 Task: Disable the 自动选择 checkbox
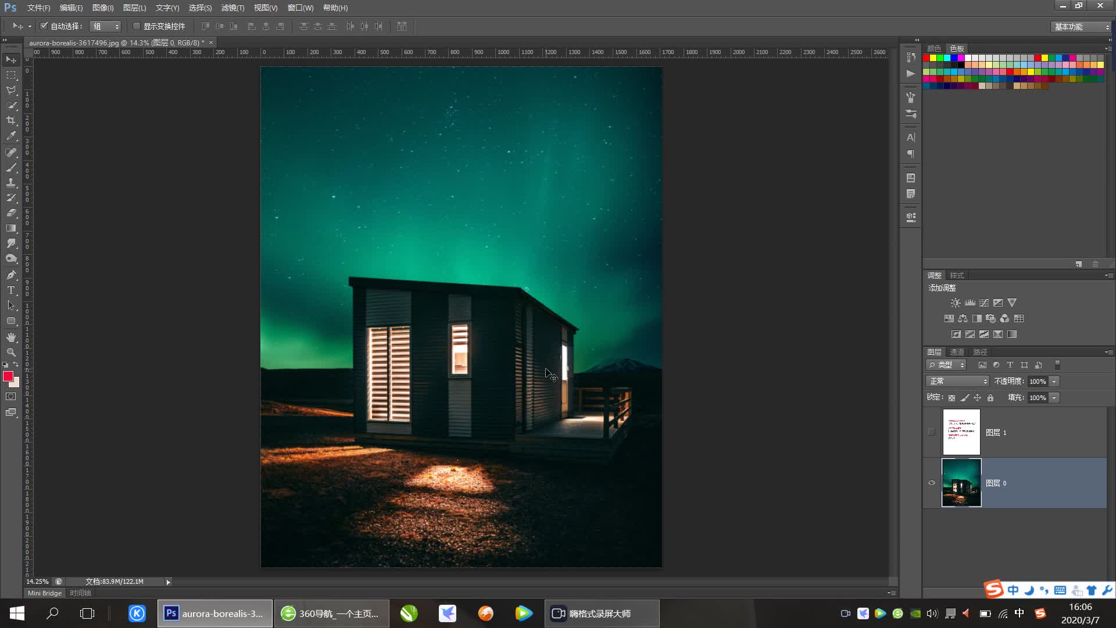(x=44, y=26)
